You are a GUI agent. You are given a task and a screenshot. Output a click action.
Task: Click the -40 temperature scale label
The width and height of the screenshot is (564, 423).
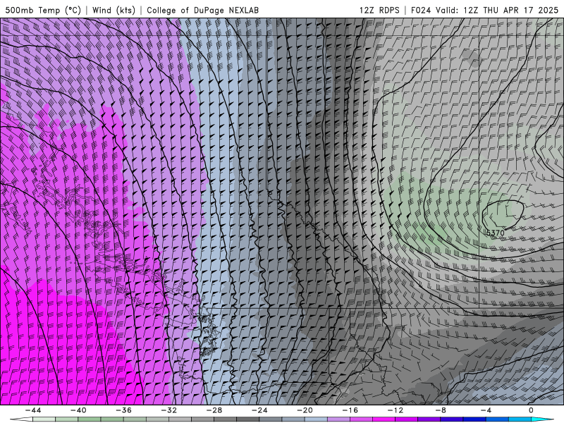point(78,410)
